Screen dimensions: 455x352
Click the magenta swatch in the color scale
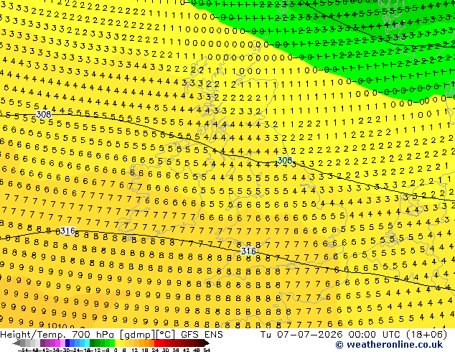click(57, 343)
